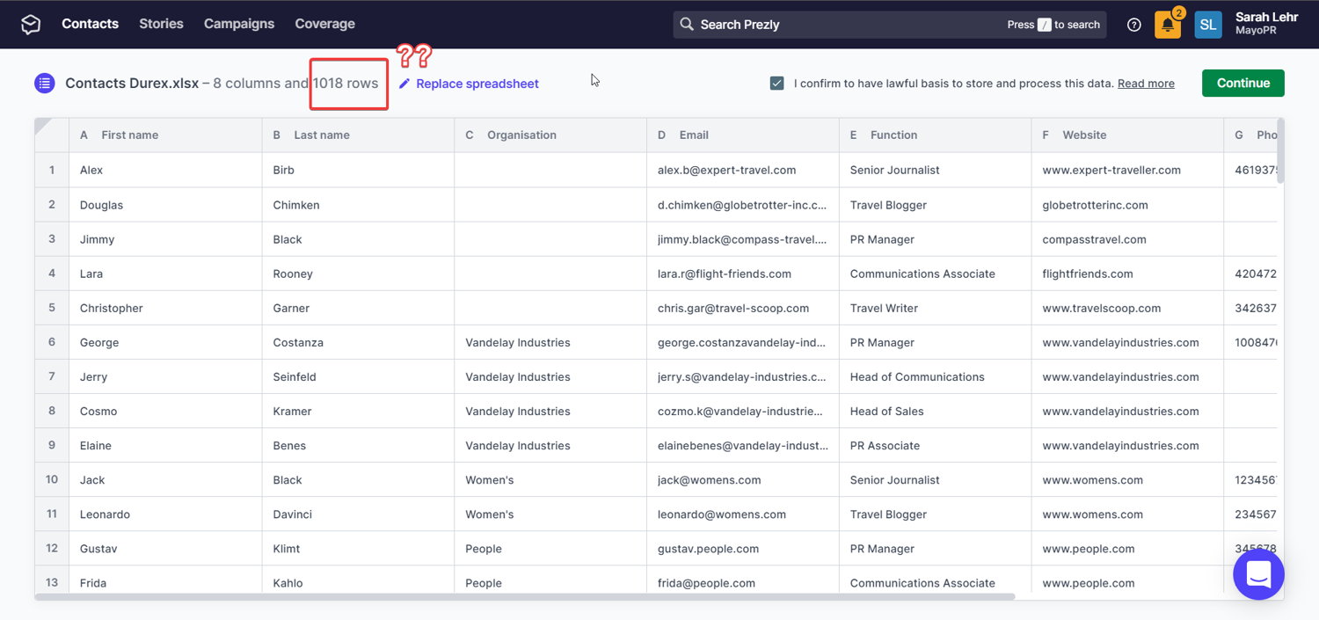
Task: Click the cell containing Chimken
Action: (x=358, y=204)
